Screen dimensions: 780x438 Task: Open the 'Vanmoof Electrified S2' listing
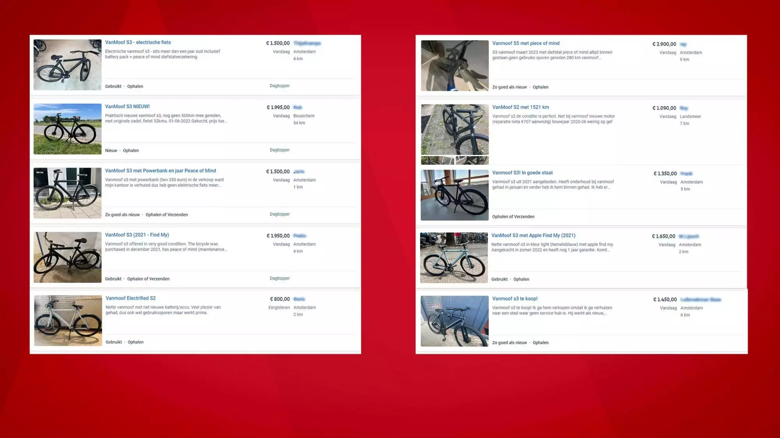(131, 298)
